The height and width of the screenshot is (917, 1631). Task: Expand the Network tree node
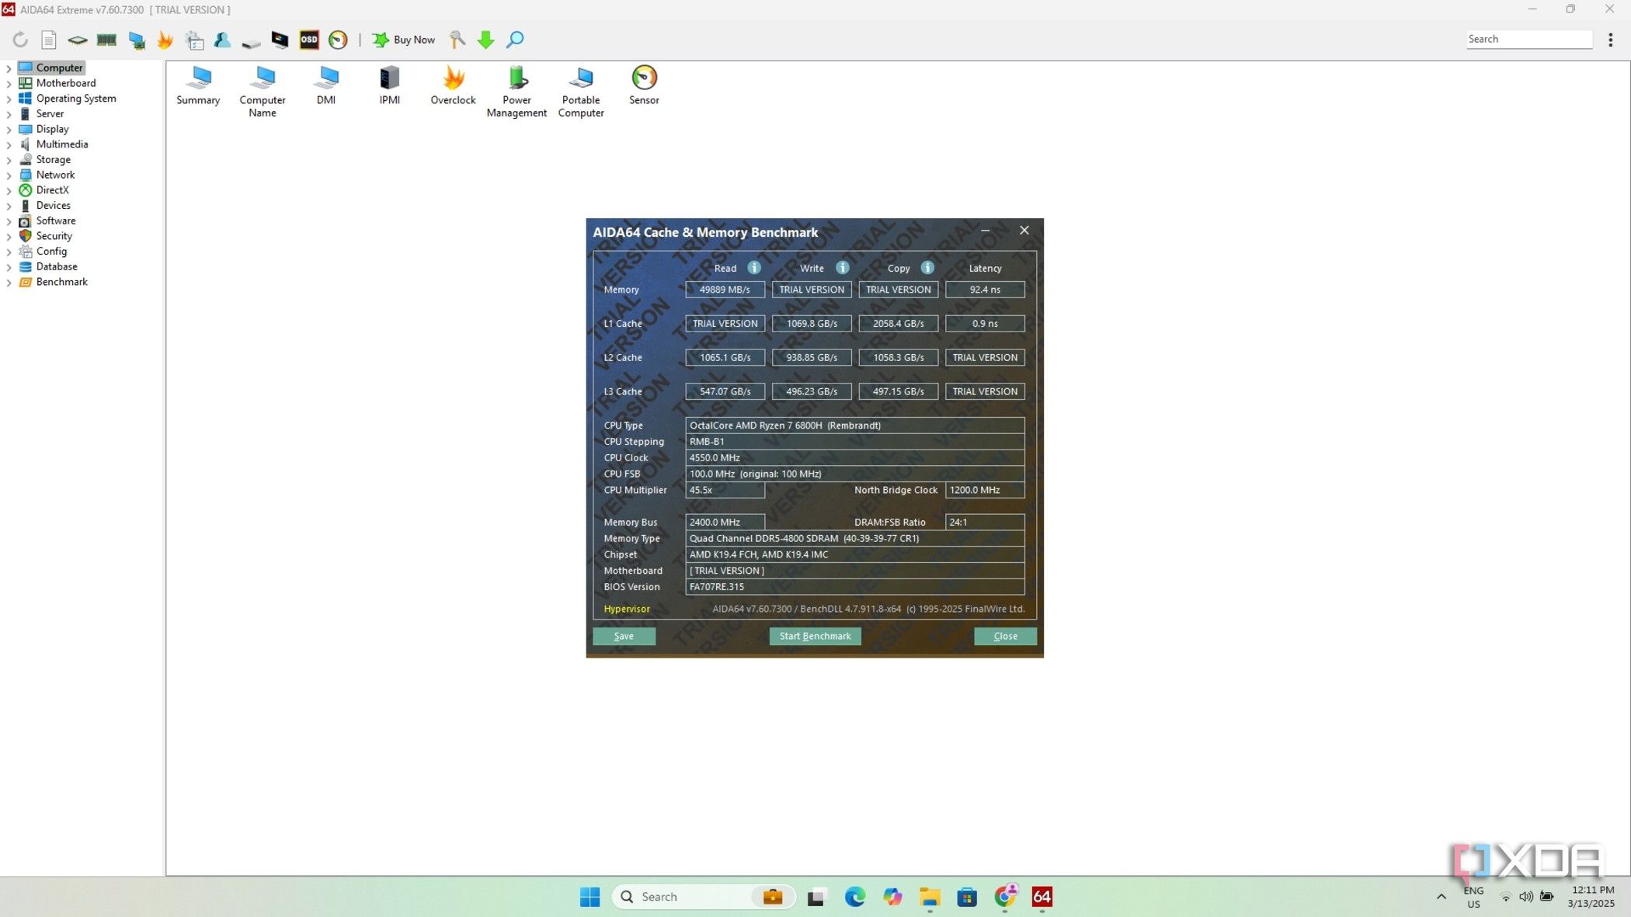[9, 175]
